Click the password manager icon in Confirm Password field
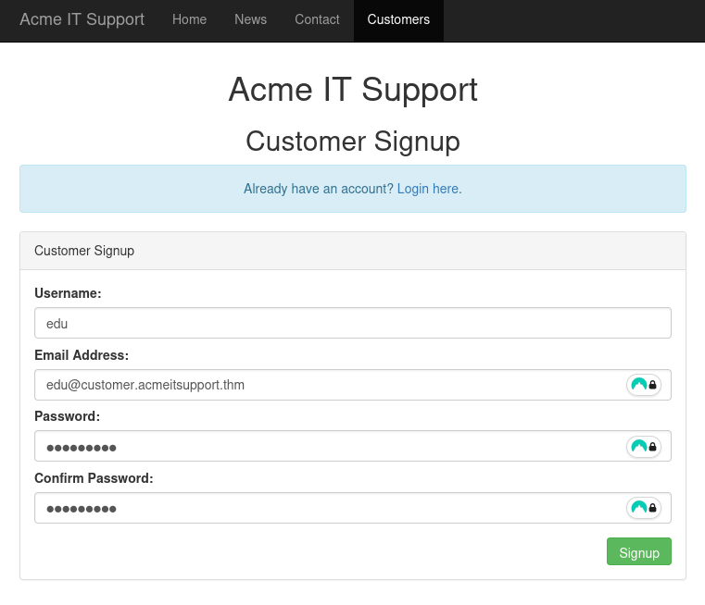 click(644, 508)
